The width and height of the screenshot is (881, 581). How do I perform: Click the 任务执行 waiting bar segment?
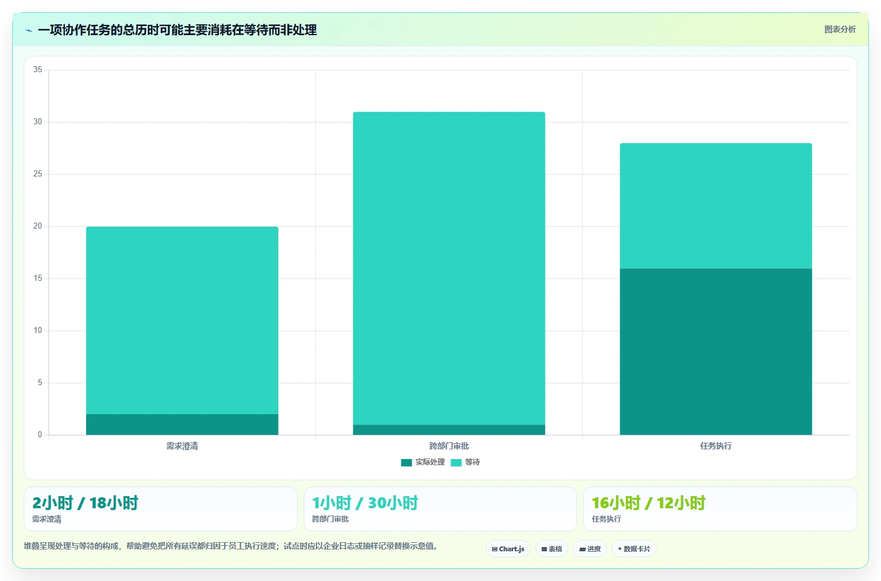tap(715, 206)
